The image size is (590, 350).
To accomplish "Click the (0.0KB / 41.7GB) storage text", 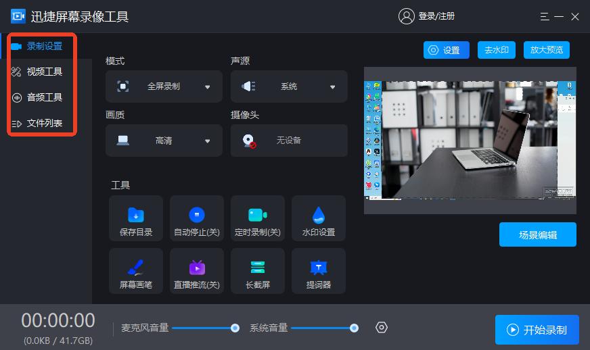I will tap(58, 341).
